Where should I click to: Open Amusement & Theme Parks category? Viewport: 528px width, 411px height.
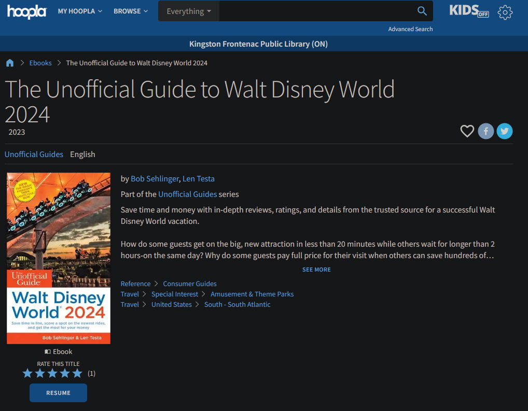pyautogui.click(x=252, y=294)
